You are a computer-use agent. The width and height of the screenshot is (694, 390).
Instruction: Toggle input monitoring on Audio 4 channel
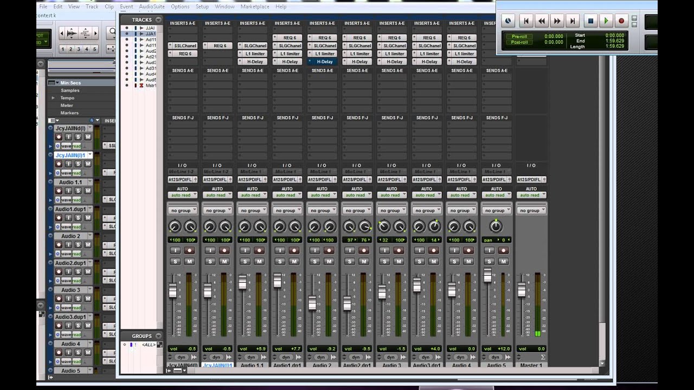[454, 250]
